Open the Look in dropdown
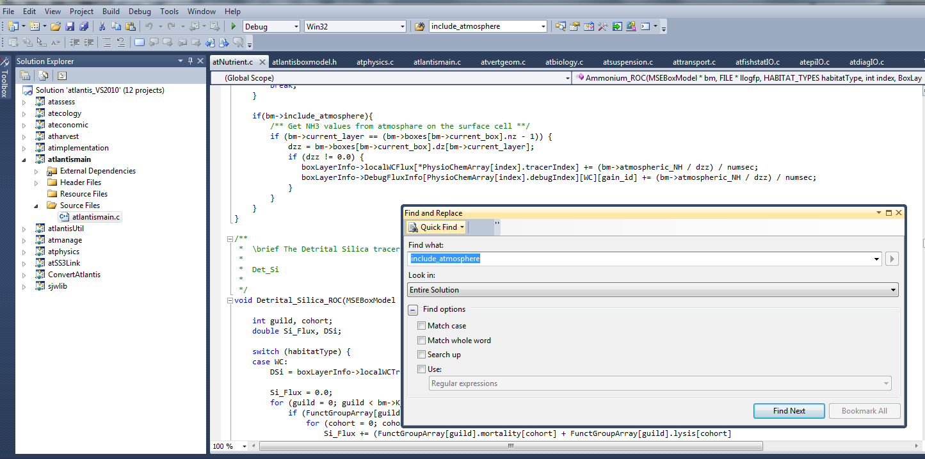The width and height of the screenshot is (925, 459). point(652,290)
